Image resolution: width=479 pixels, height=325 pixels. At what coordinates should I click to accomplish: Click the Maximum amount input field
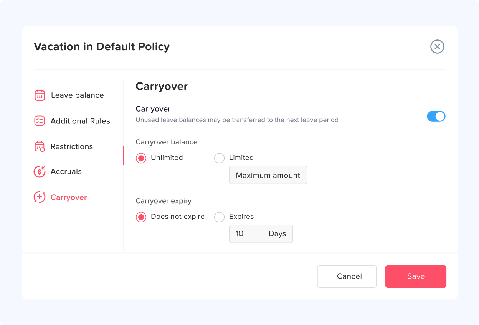(268, 175)
